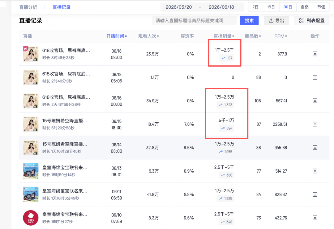
Task: Click RPM value 432.76
Action: [281, 218]
